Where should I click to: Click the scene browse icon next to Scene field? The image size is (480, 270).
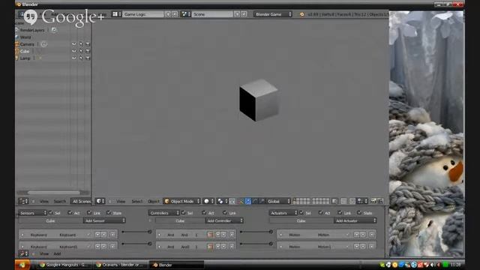[185, 14]
